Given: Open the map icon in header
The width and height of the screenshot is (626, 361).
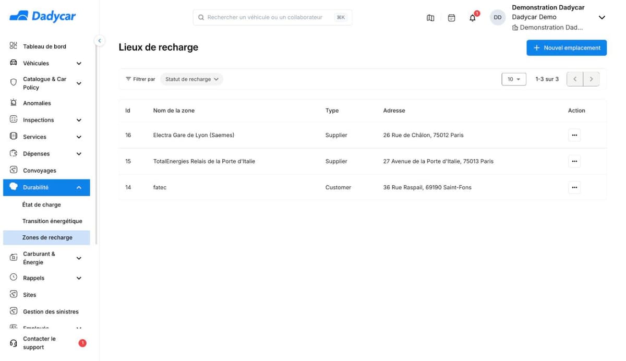Looking at the screenshot, I should 430,18.
